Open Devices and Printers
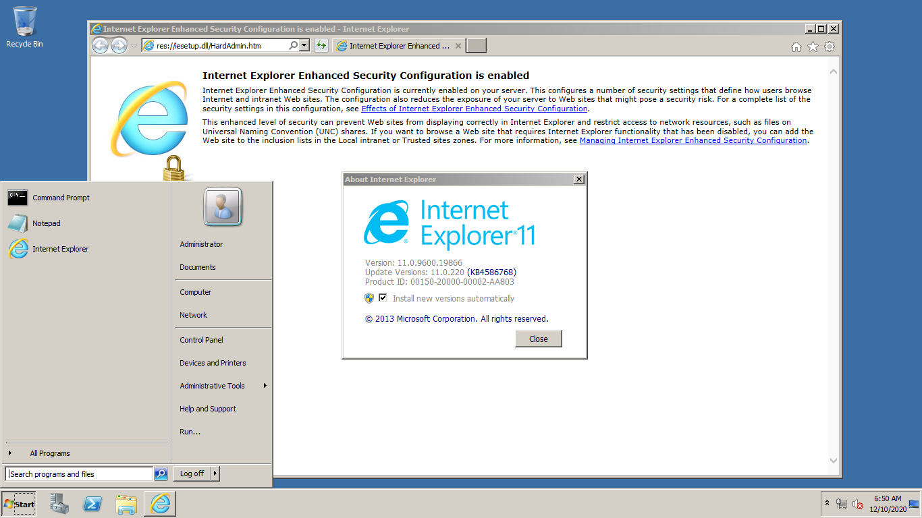Screen dimensions: 922x518 point(222,363)
